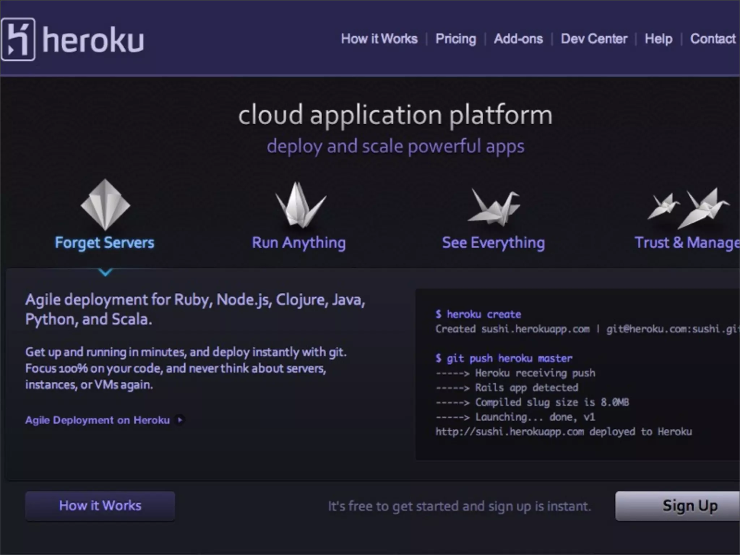Click the '$ heroku create' terminal line

click(x=478, y=314)
